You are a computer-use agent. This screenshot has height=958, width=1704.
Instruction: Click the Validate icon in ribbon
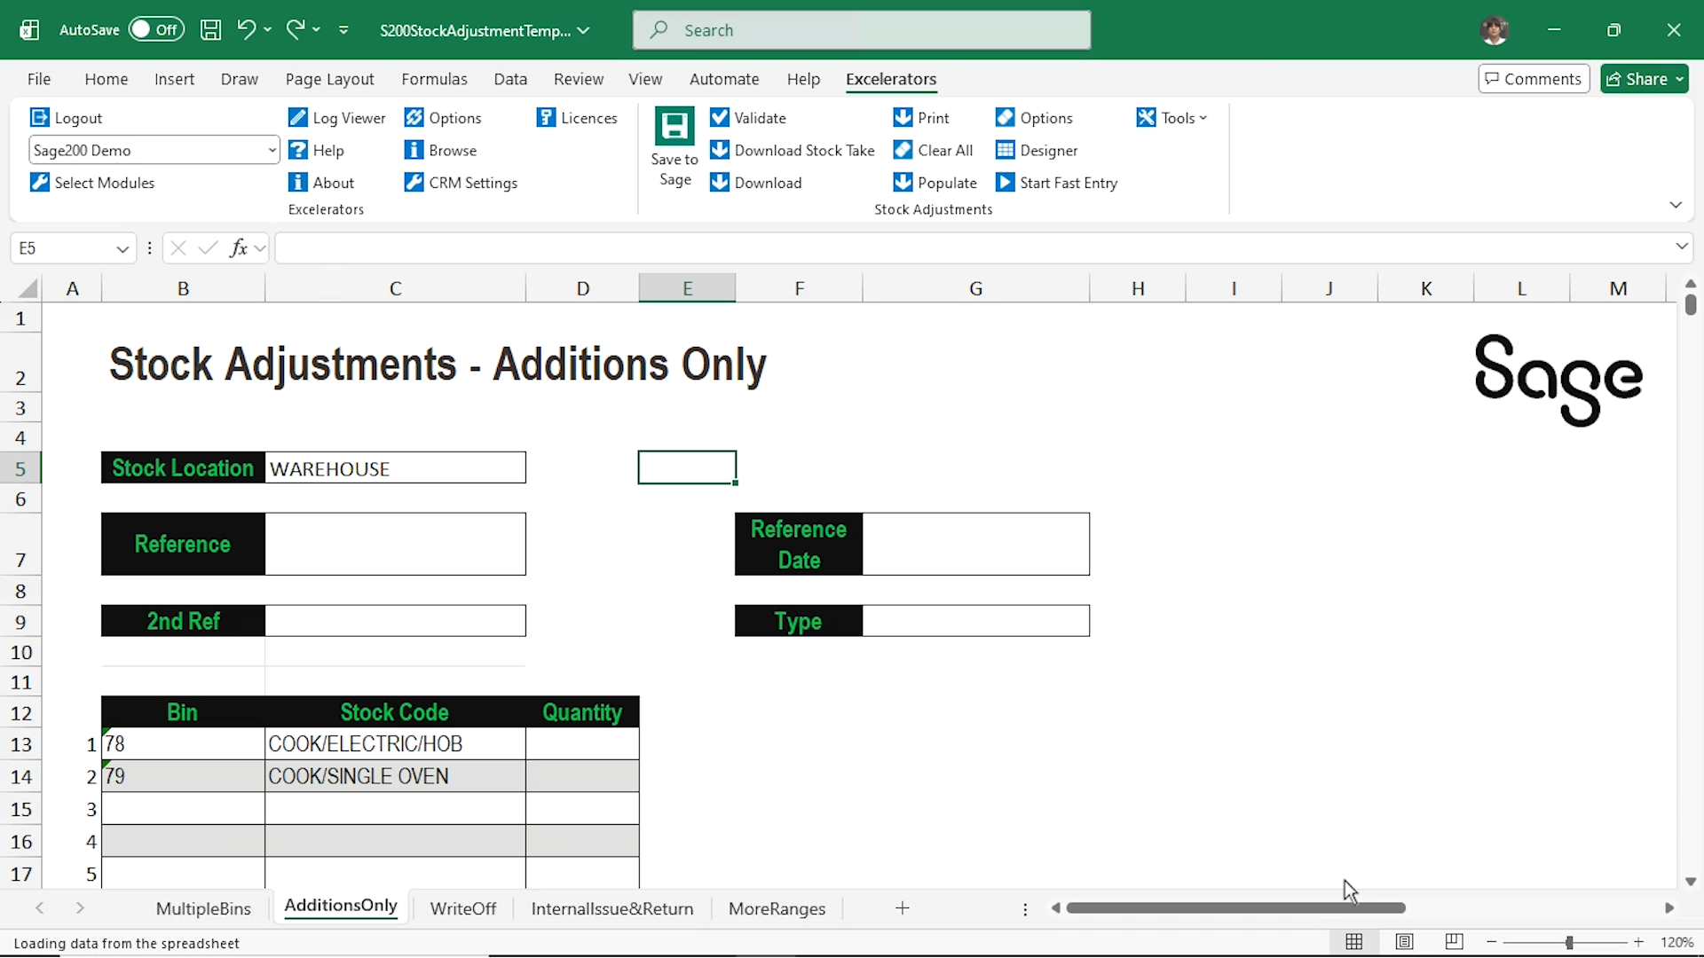(720, 118)
